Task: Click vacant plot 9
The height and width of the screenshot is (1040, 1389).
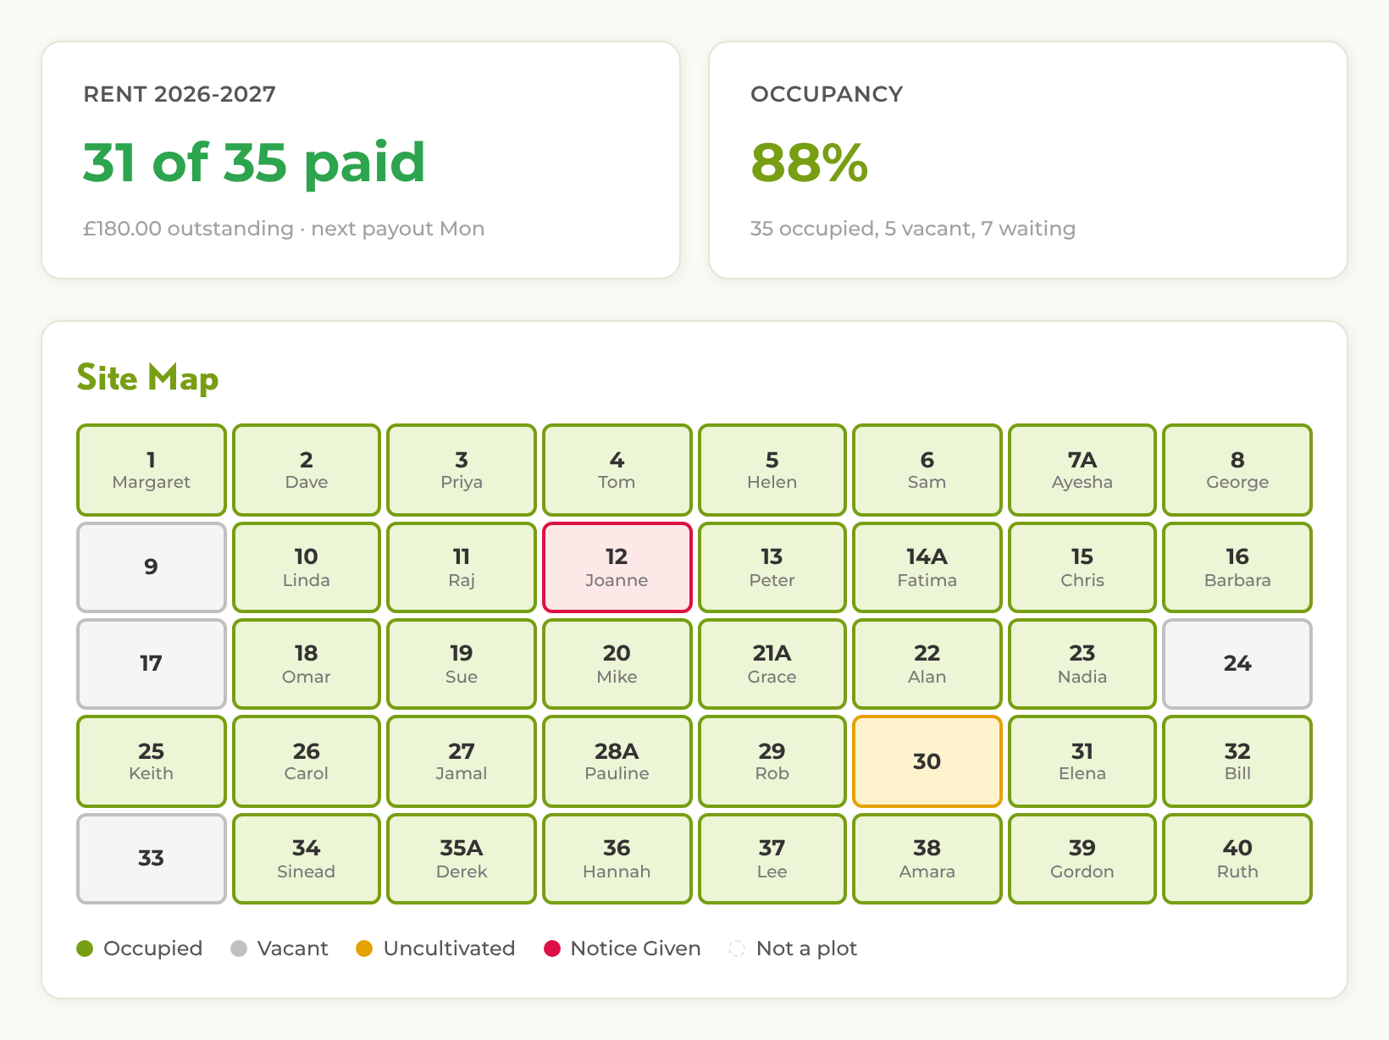Action: (151, 567)
